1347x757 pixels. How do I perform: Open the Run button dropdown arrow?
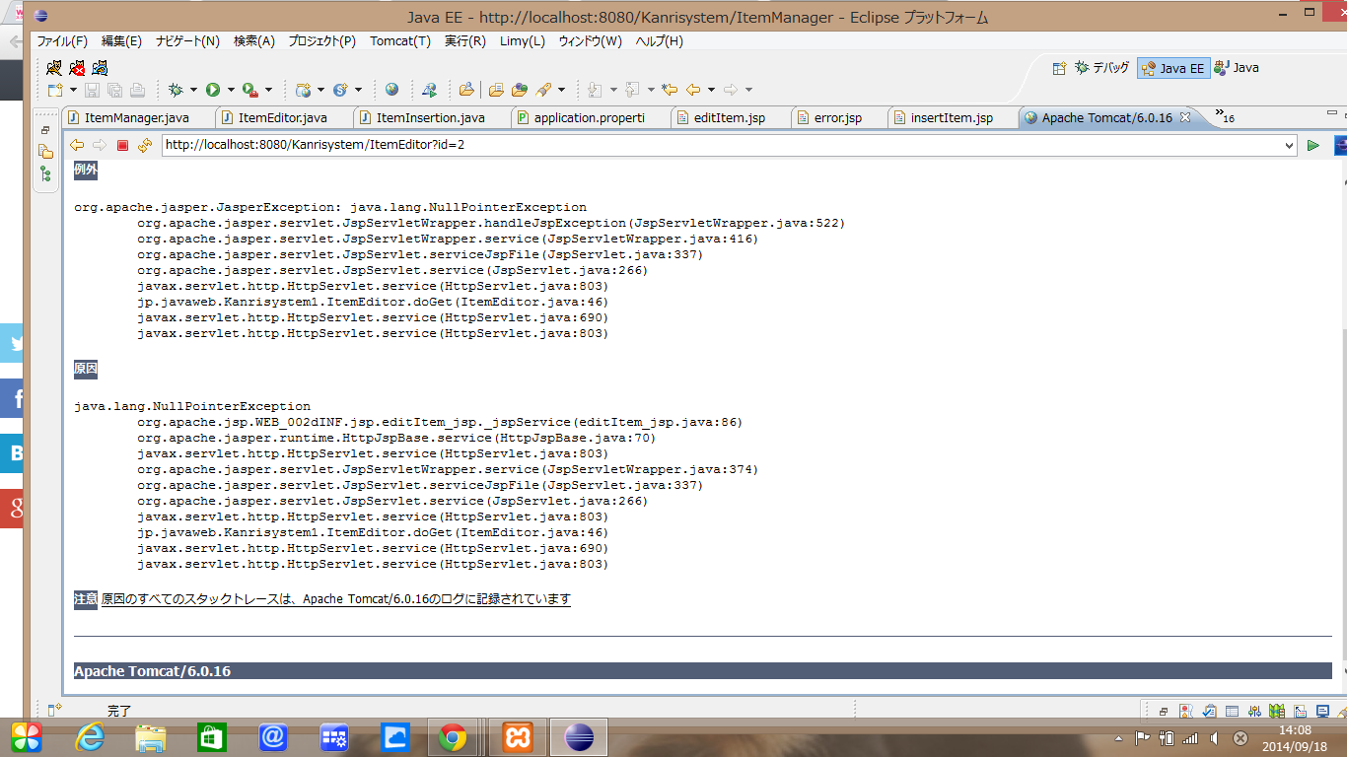click(231, 90)
